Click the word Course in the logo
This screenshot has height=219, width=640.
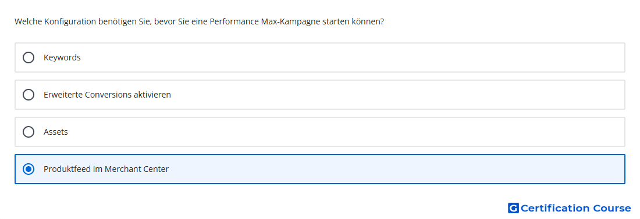(x=612, y=208)
